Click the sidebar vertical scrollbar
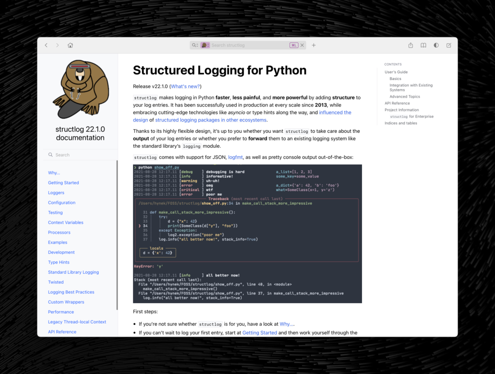 tap(117, 235)
